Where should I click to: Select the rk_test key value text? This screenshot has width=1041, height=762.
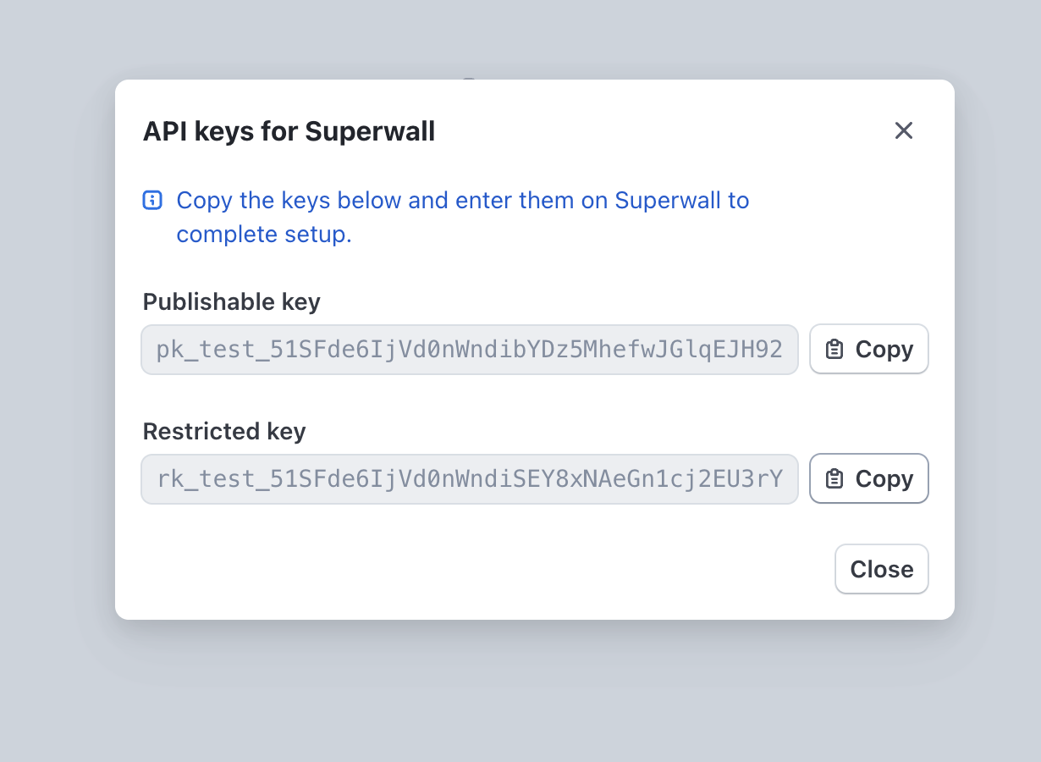click(469, 479)
